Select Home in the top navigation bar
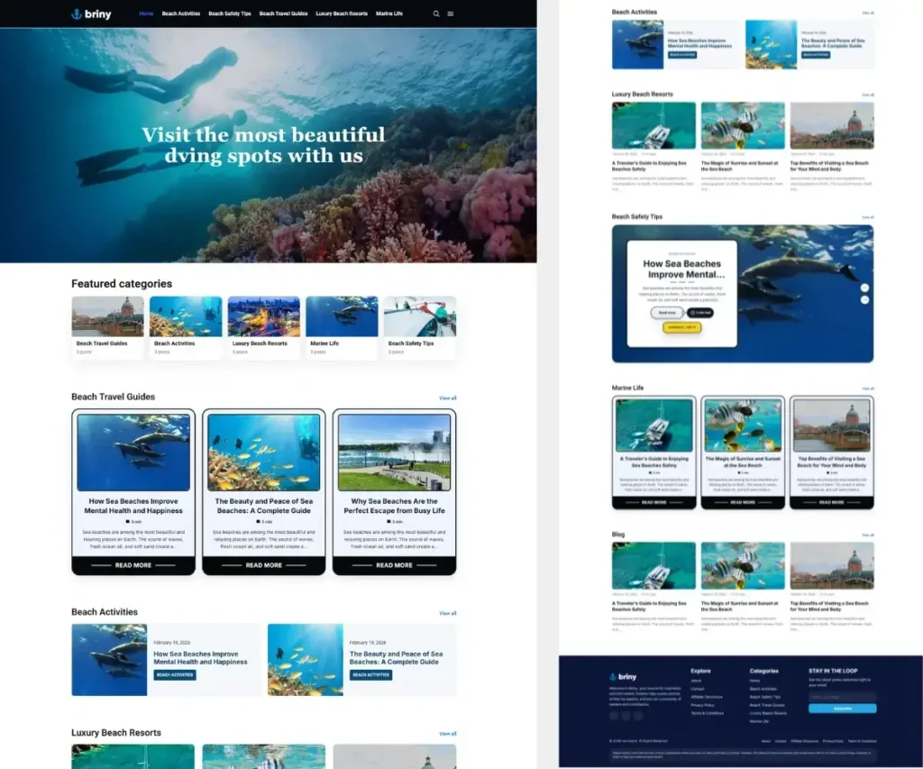 click(x=146, y=14)
